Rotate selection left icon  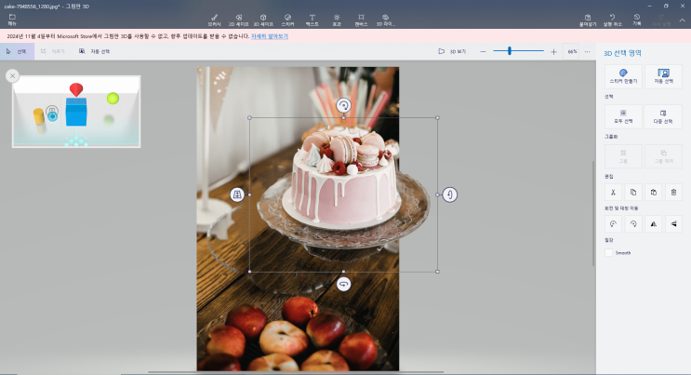tap(613, 223)
